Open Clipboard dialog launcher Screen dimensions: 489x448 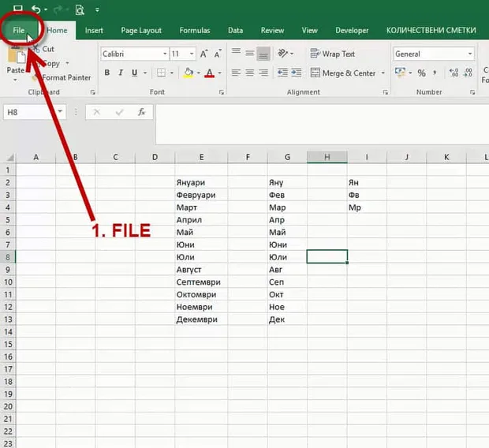pyautogui.click(x=92, y=92)
